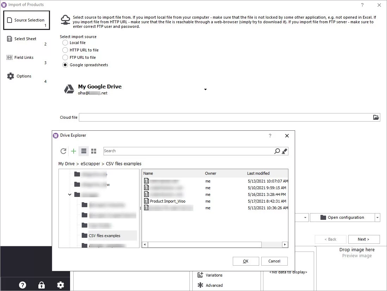Collapse the expanded folder in the tree
The height and width of the screenshot is (291, 387).
70,194
